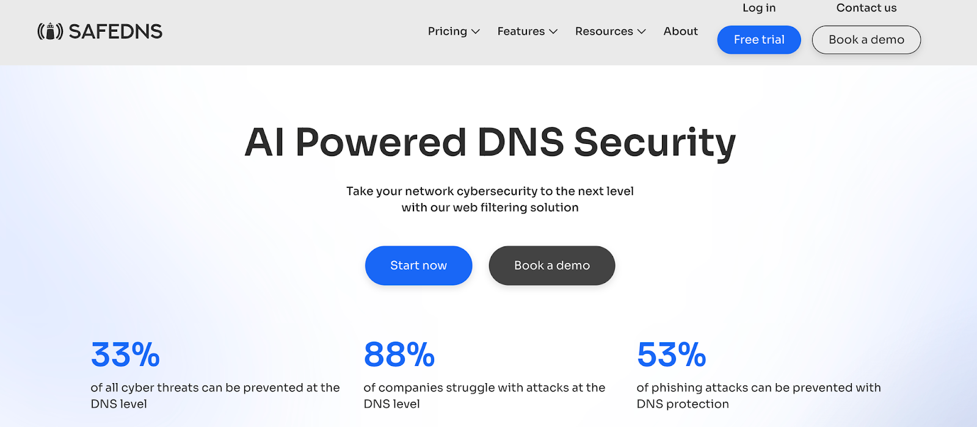Click the blue Start now button

tap(419, 265)
